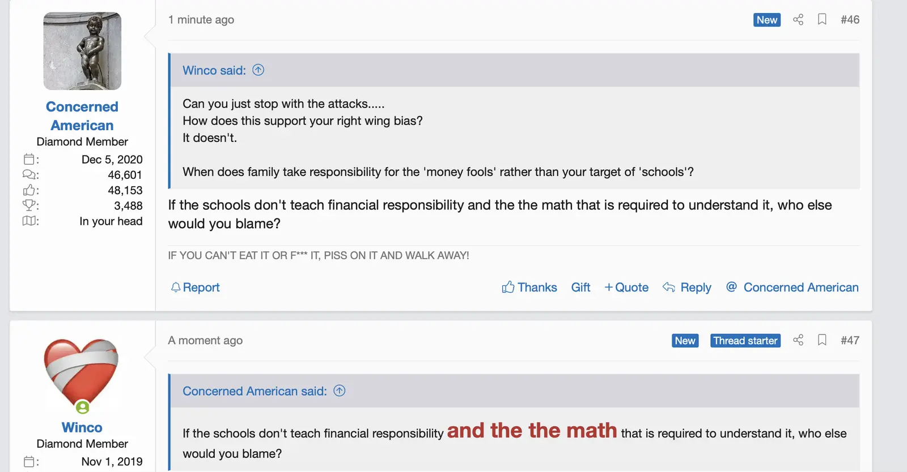Reply to Concerned American's post
This screenshot has height=472, width=907.
click(x=687, y=288)
